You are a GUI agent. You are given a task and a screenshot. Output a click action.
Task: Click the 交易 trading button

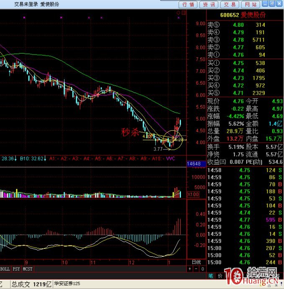[230, 5]
